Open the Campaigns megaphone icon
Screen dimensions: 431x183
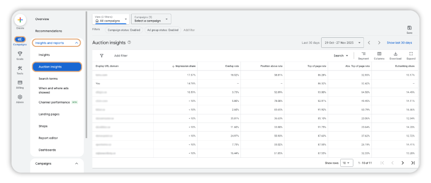[20, 39]
